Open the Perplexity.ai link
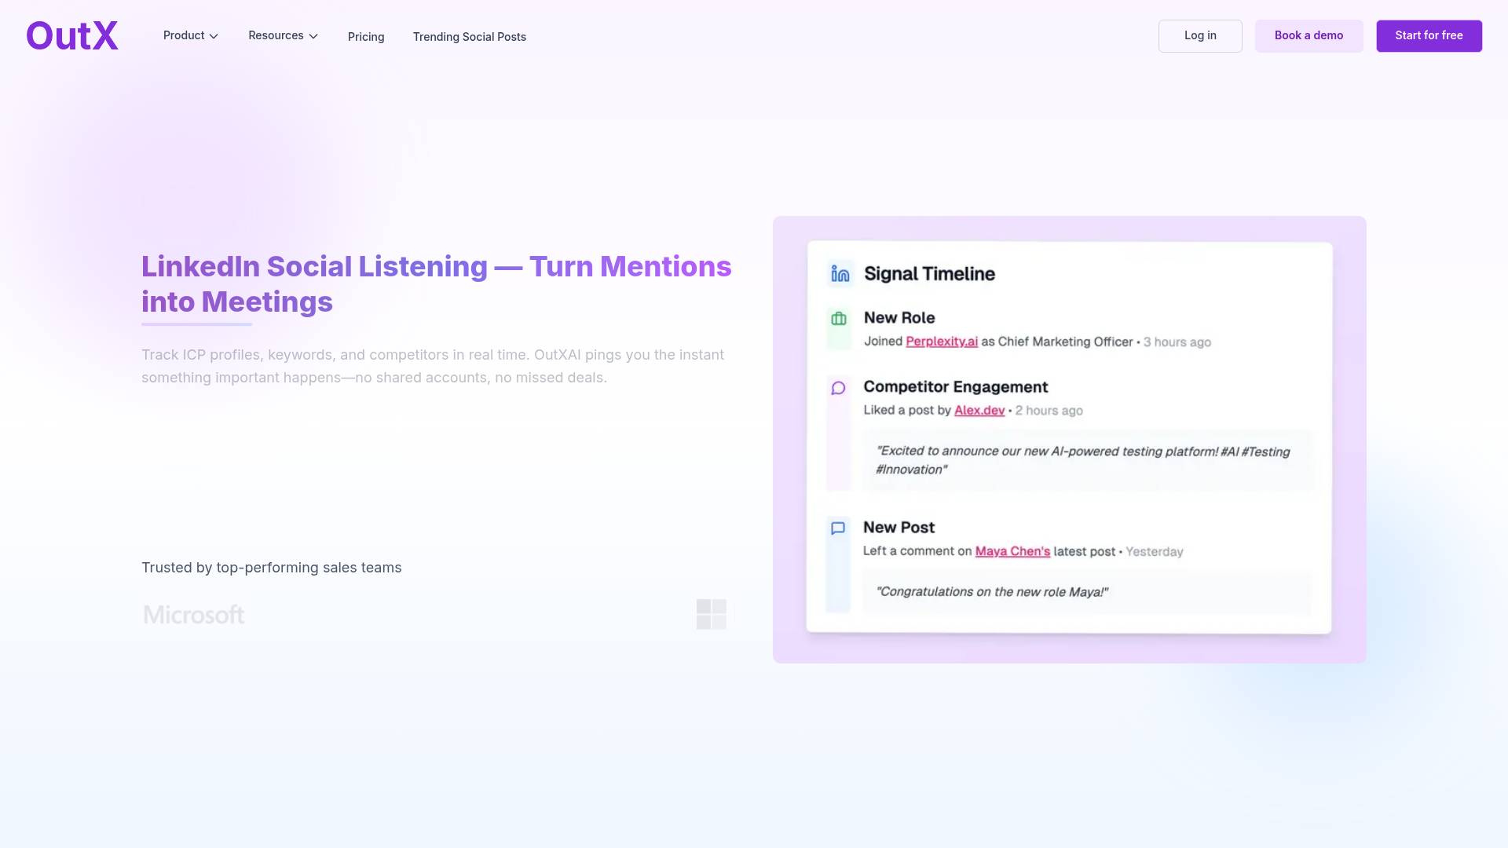The image size is (1508, 848). point(942,342)
